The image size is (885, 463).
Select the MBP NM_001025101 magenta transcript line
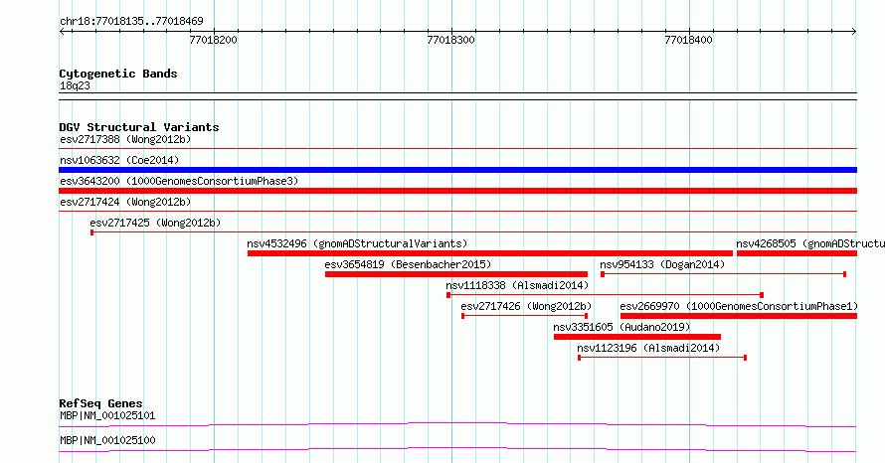tap(457, 424)
